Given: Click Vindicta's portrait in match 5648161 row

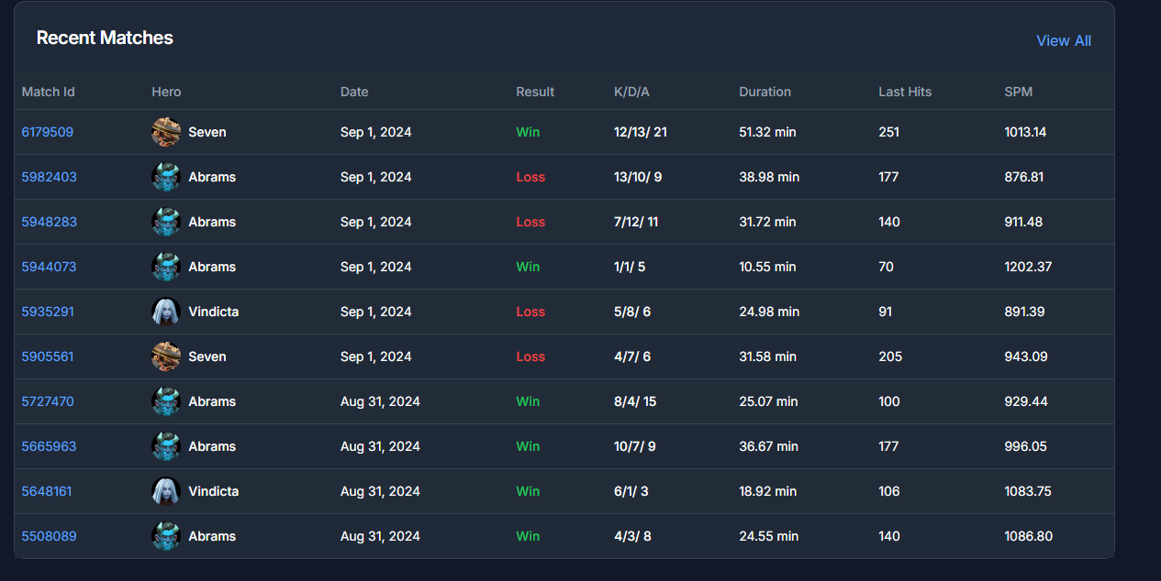Looking at the screenshot, I should pyautogui.click(x=166, y=491).
